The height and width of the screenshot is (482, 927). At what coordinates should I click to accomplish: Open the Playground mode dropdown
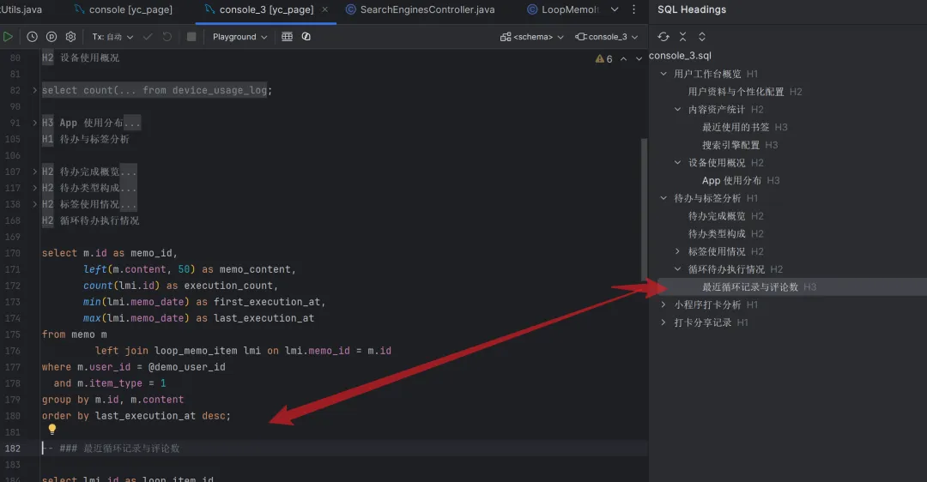(x=240, y=37)
